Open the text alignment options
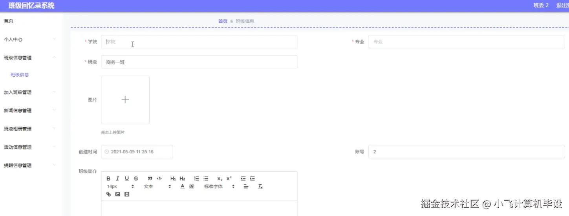Viewport: 569px width, 216px height. (x=246, y=186)
